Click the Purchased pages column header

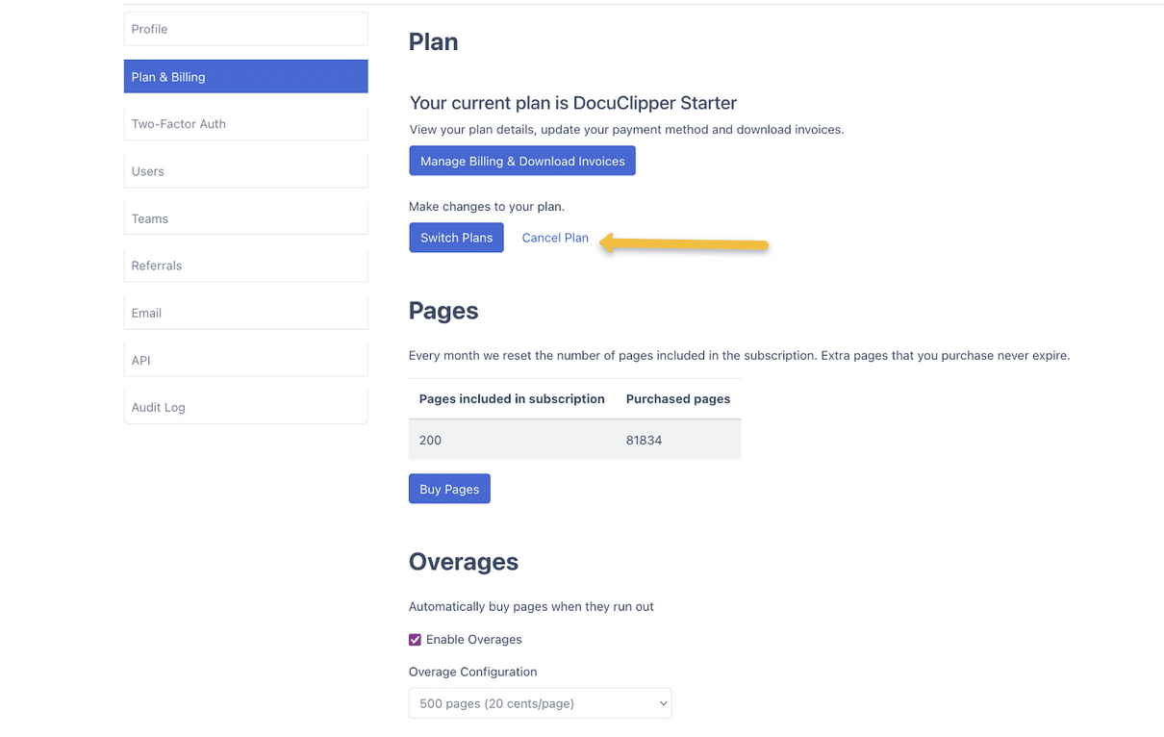pos(678,398)
